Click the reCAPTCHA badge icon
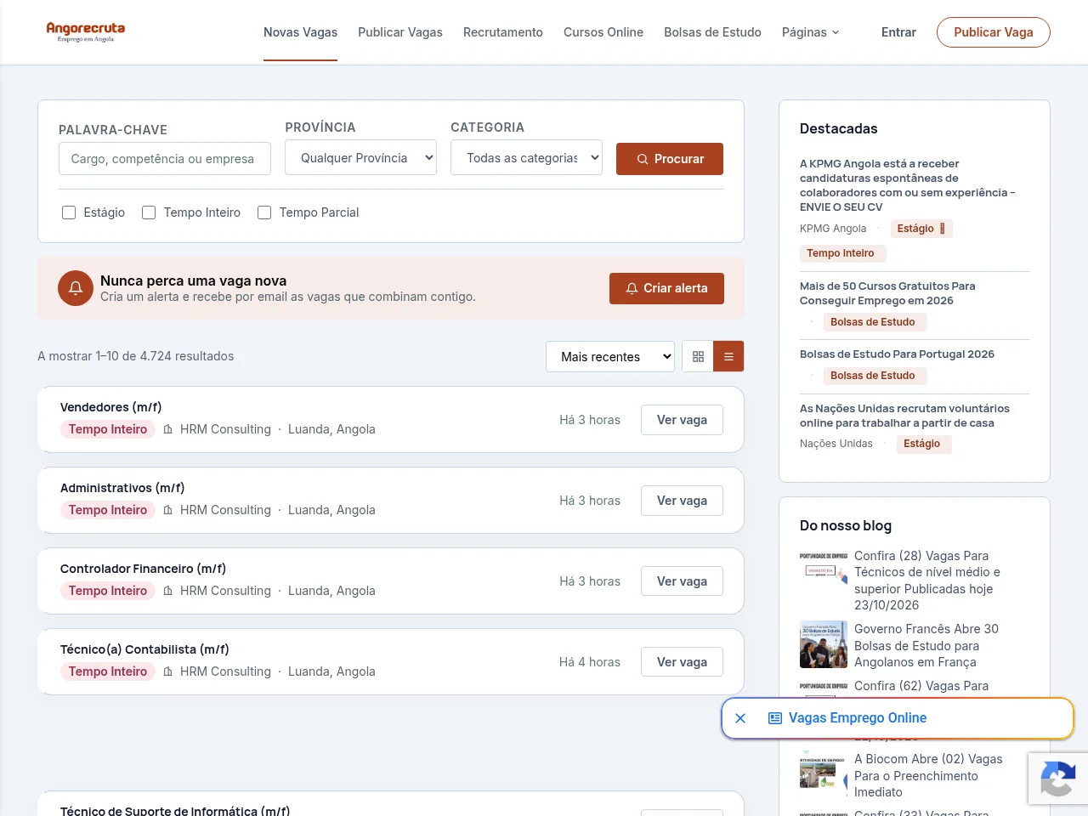The width and height of the screenshot is (1088, 816). pyautogui.click(x=1057, y=779)
